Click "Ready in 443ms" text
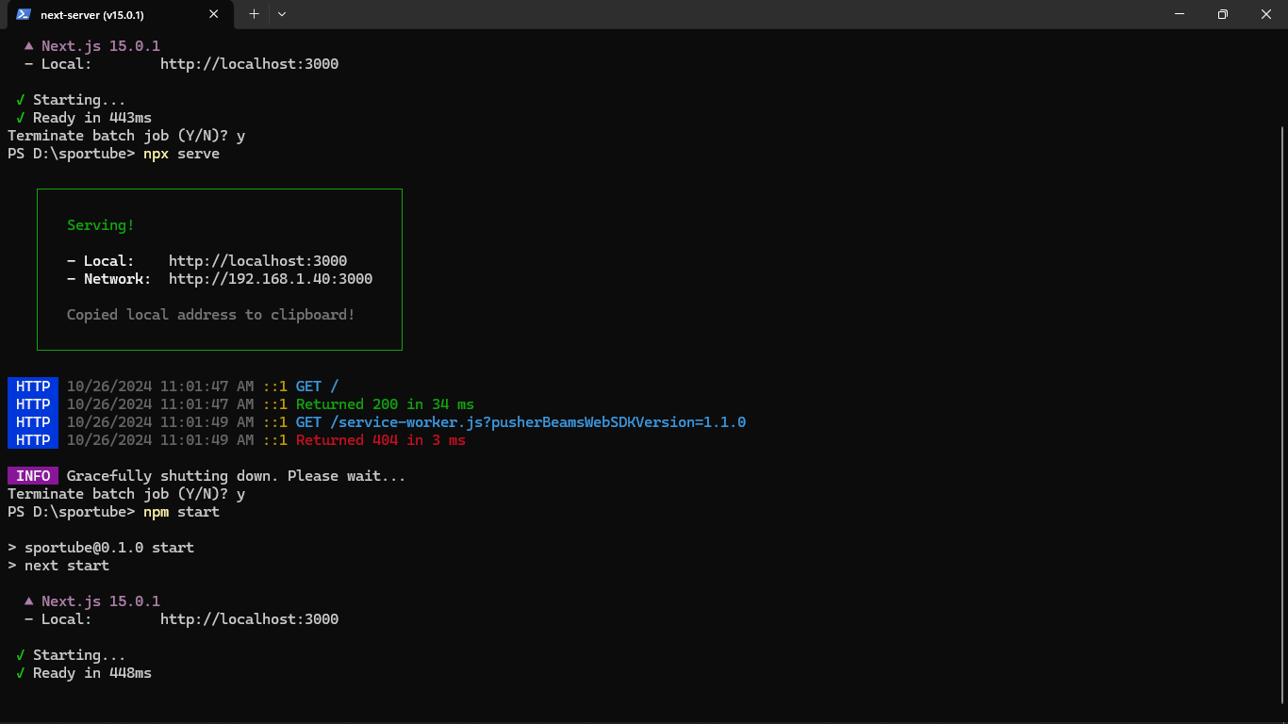Screen dimensions: 1288x724 tap(92, 118)
